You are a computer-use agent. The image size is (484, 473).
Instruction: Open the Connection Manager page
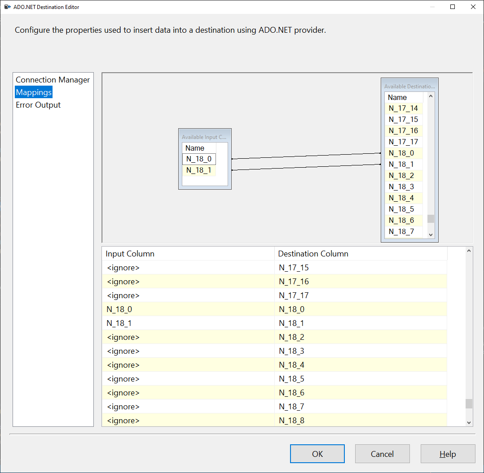click(x=53, y=80)
